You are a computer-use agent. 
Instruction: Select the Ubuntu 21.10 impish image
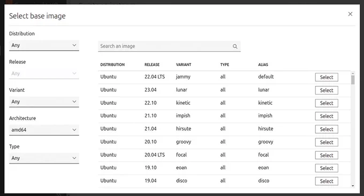coord(327,116)
